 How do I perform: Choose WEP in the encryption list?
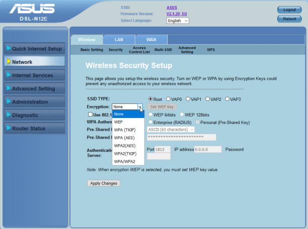[x=128, y=122]
